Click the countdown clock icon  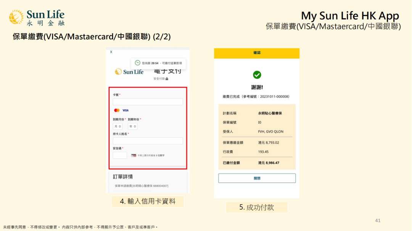point(137,63)
